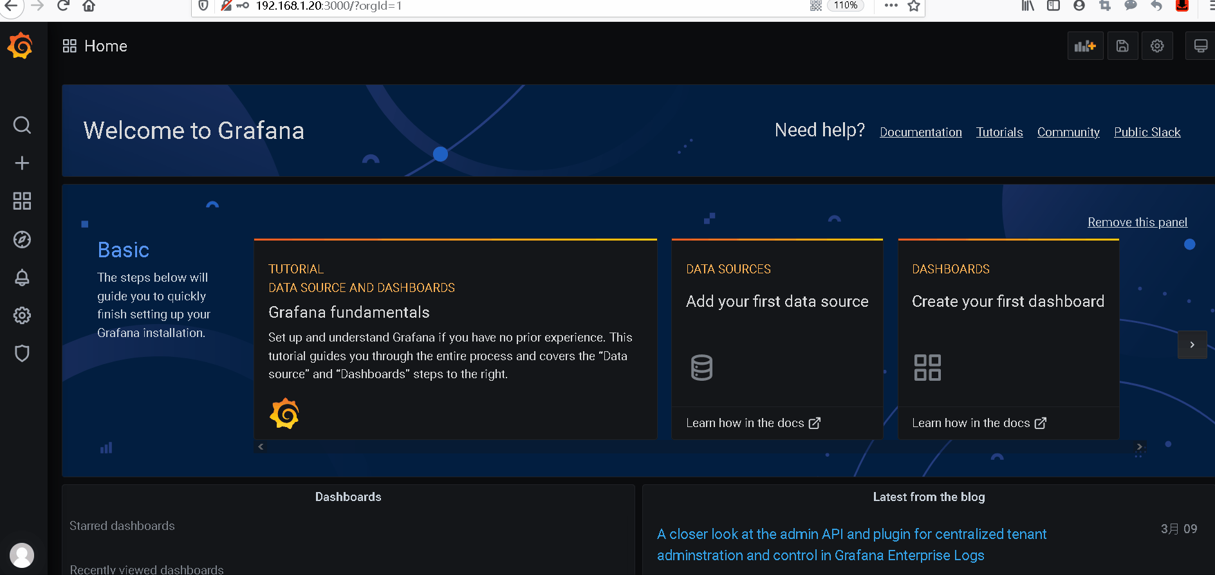Advance cards with the right chevron button
Viewport: 1215px width, 575px height.
(x=1192, y=345)
